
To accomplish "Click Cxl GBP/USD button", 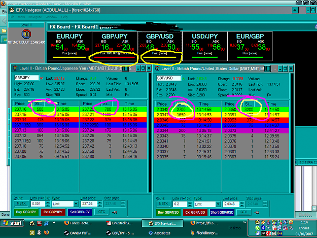I will point(195,213).
